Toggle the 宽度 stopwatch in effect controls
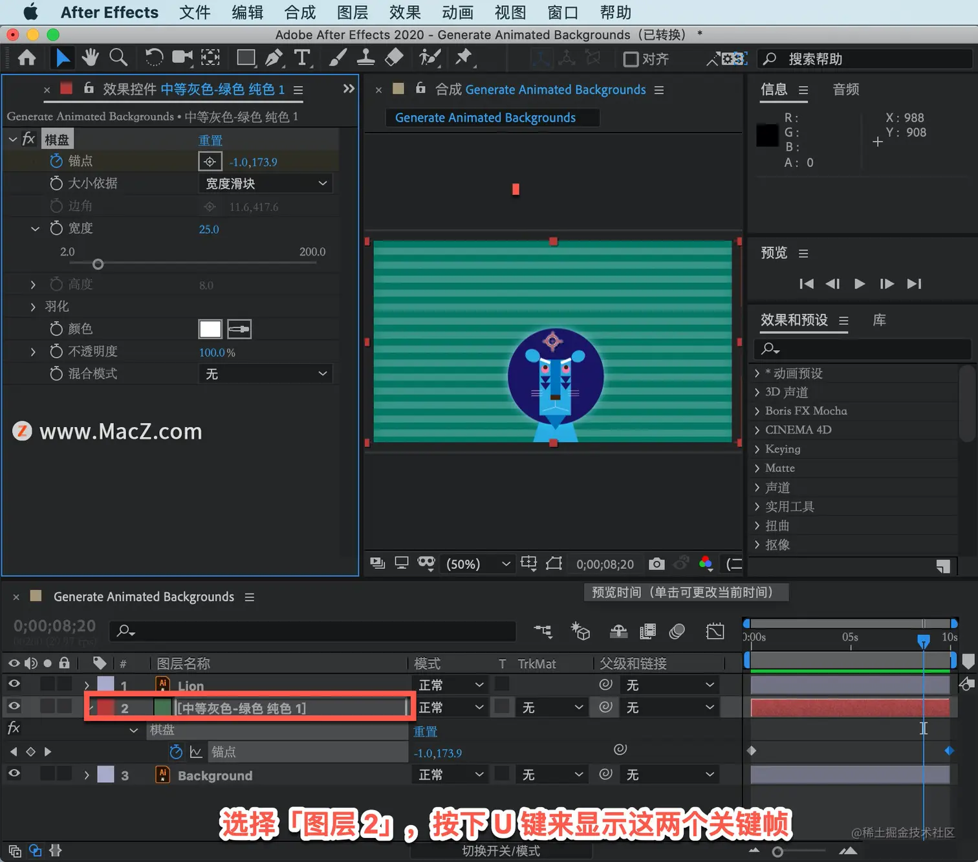The width and height of the screenshot is (978, 862). pyautogui.click(x=56, y=228)
